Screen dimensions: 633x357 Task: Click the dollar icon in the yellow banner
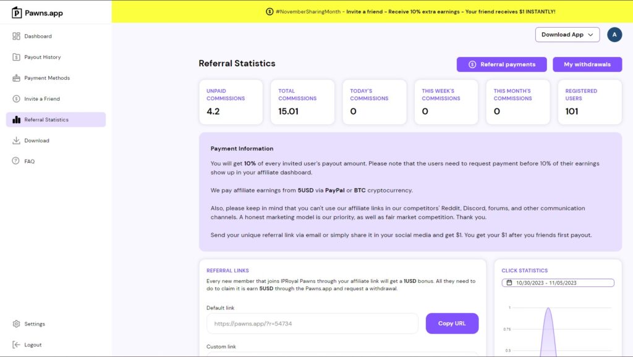(270, 12)
